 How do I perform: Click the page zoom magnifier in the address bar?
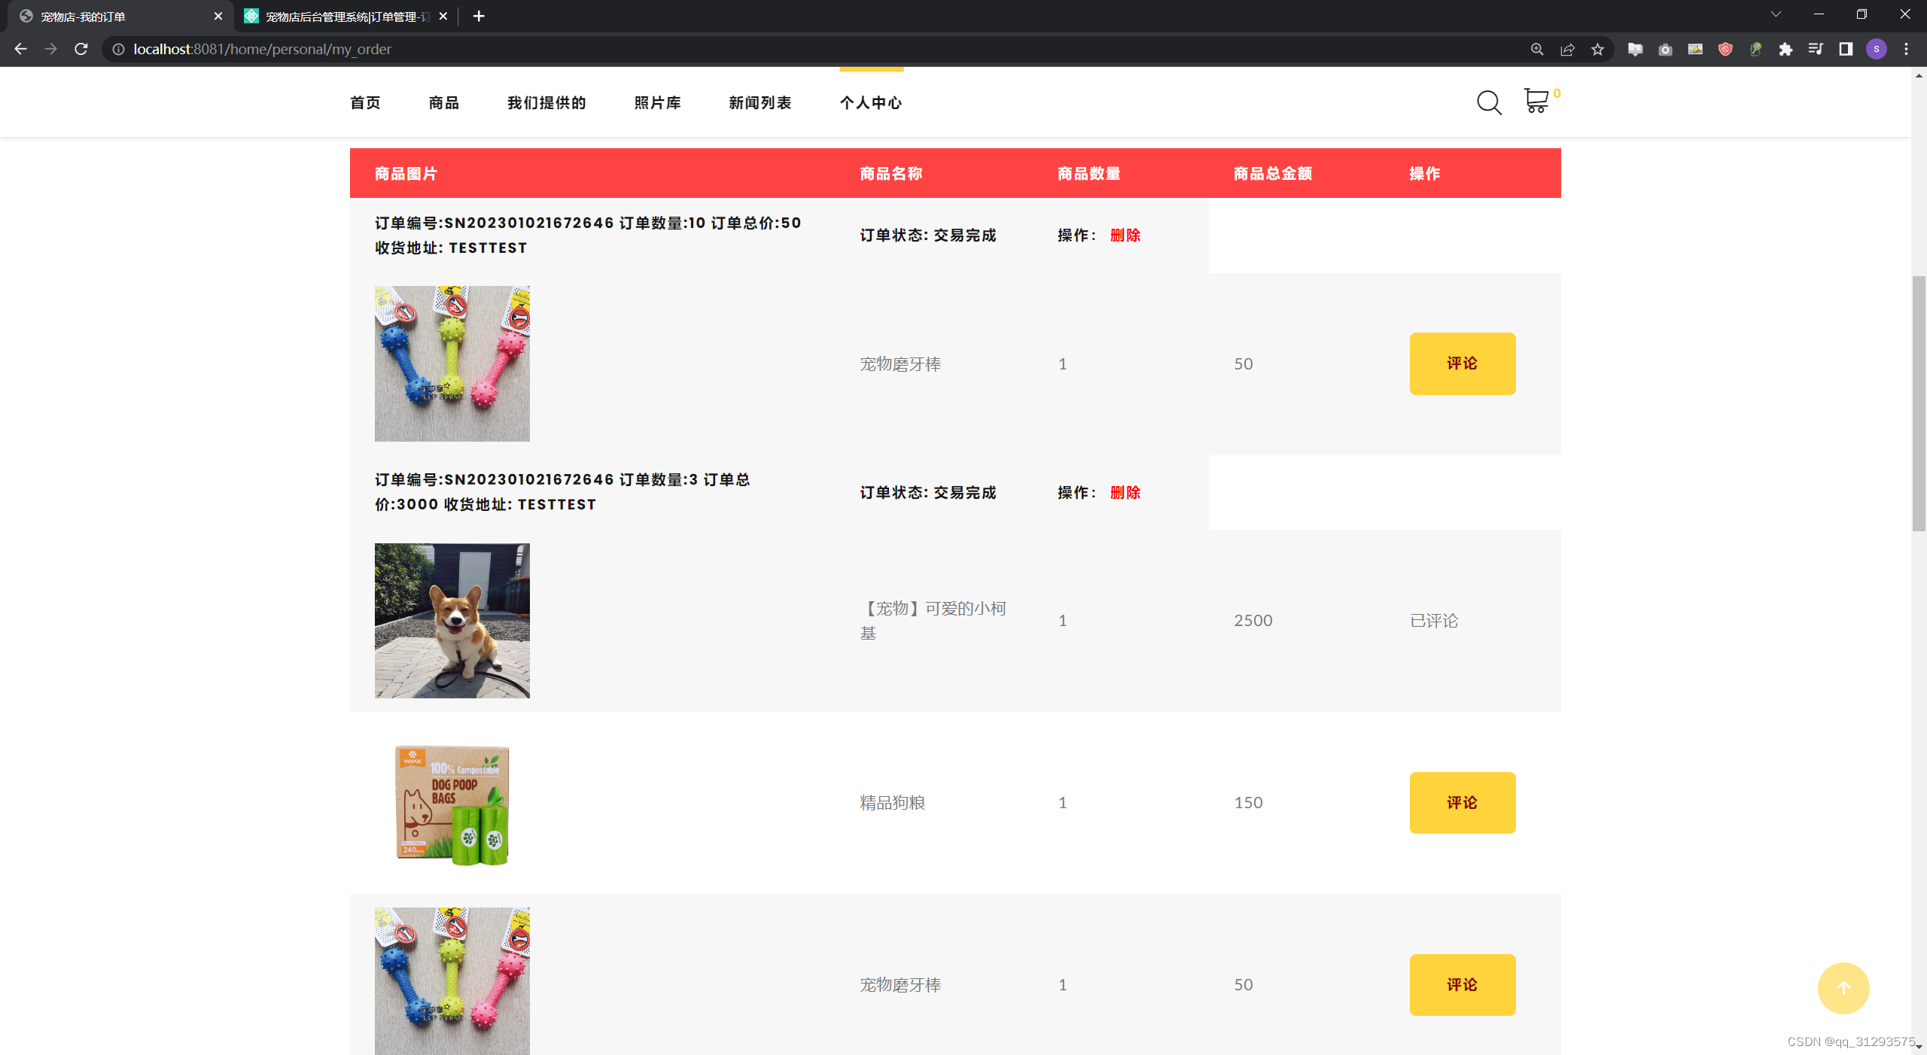1537,49
